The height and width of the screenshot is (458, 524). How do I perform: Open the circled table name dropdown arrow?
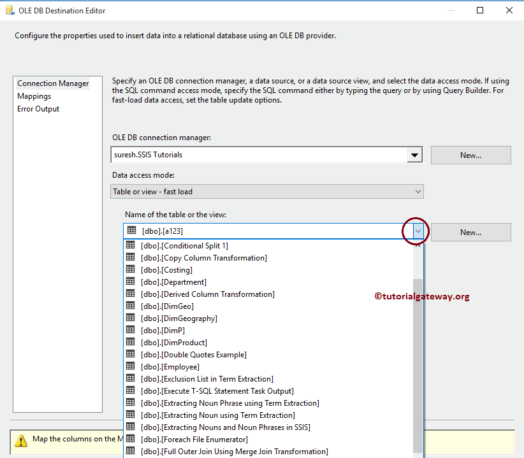pyautogui.click(x=416, y=231)
